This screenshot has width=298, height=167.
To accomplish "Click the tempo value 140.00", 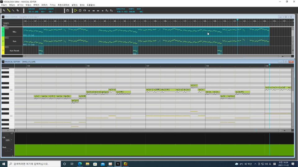I will point(132,12).
